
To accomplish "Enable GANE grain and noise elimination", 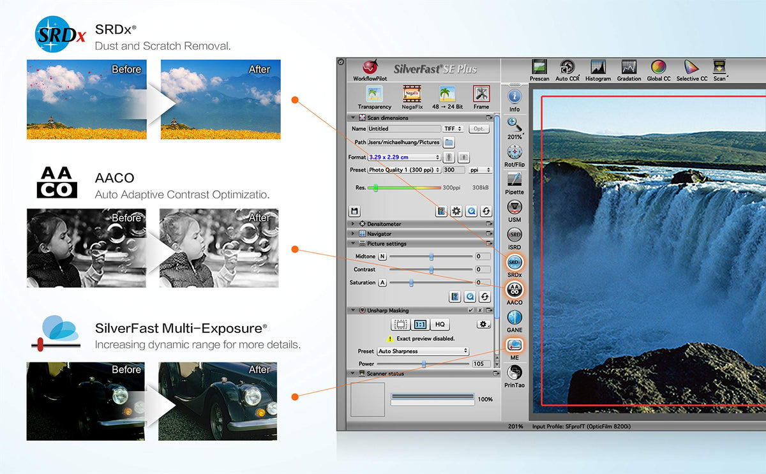I will coord(514,318).
